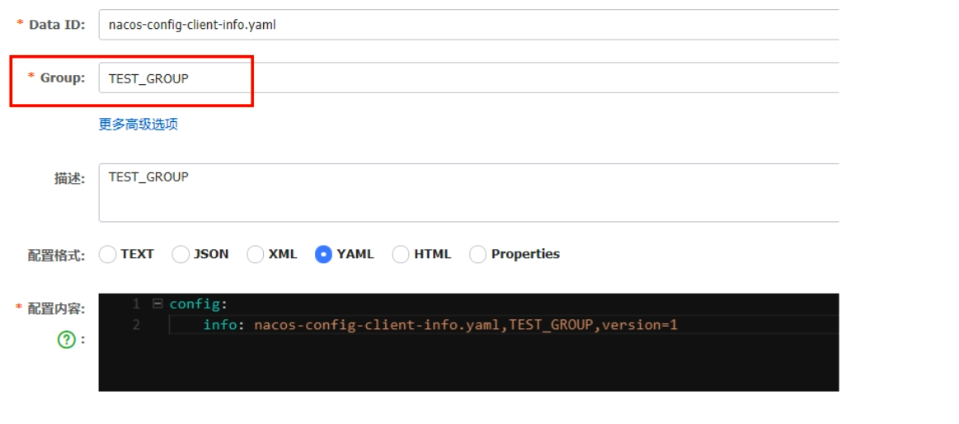Click the 描述 label

69,179
